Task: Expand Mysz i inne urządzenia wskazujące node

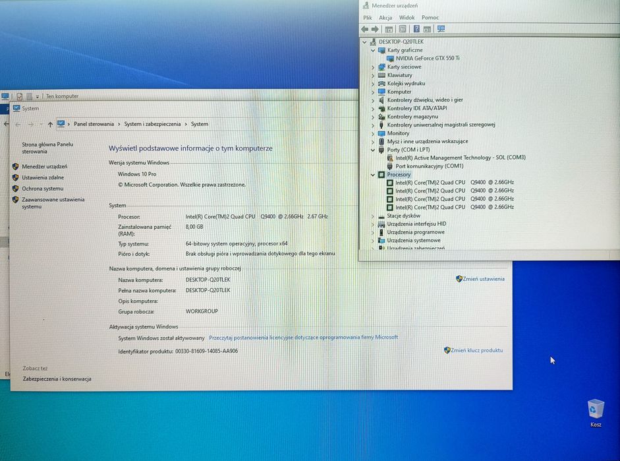Action: (373, 142)
